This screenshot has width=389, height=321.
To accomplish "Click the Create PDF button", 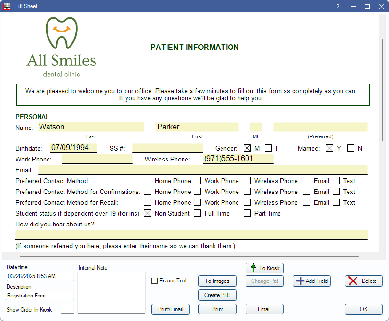I will (x=217, y=295).
